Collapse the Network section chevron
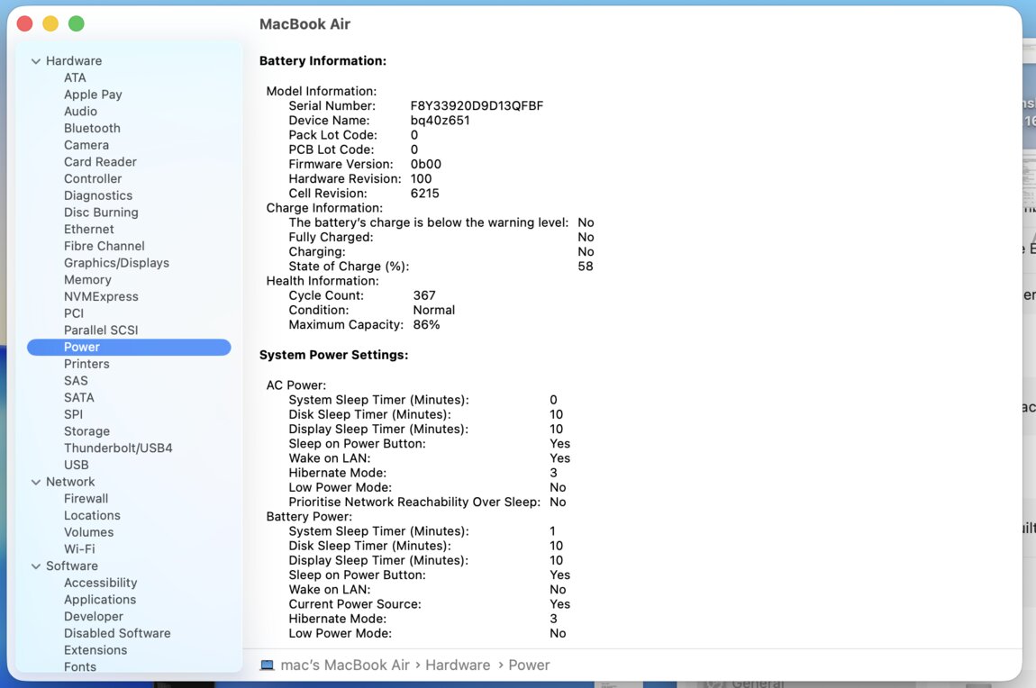The height and width of the screenshot is (688, 1036). point(36,482)
